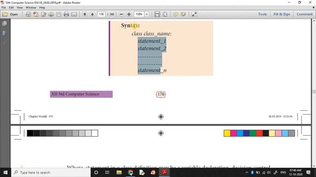Open Chrome from the taskbar
Image resolution: width=316 pixels, height=177 pixels.
[130, 173]
